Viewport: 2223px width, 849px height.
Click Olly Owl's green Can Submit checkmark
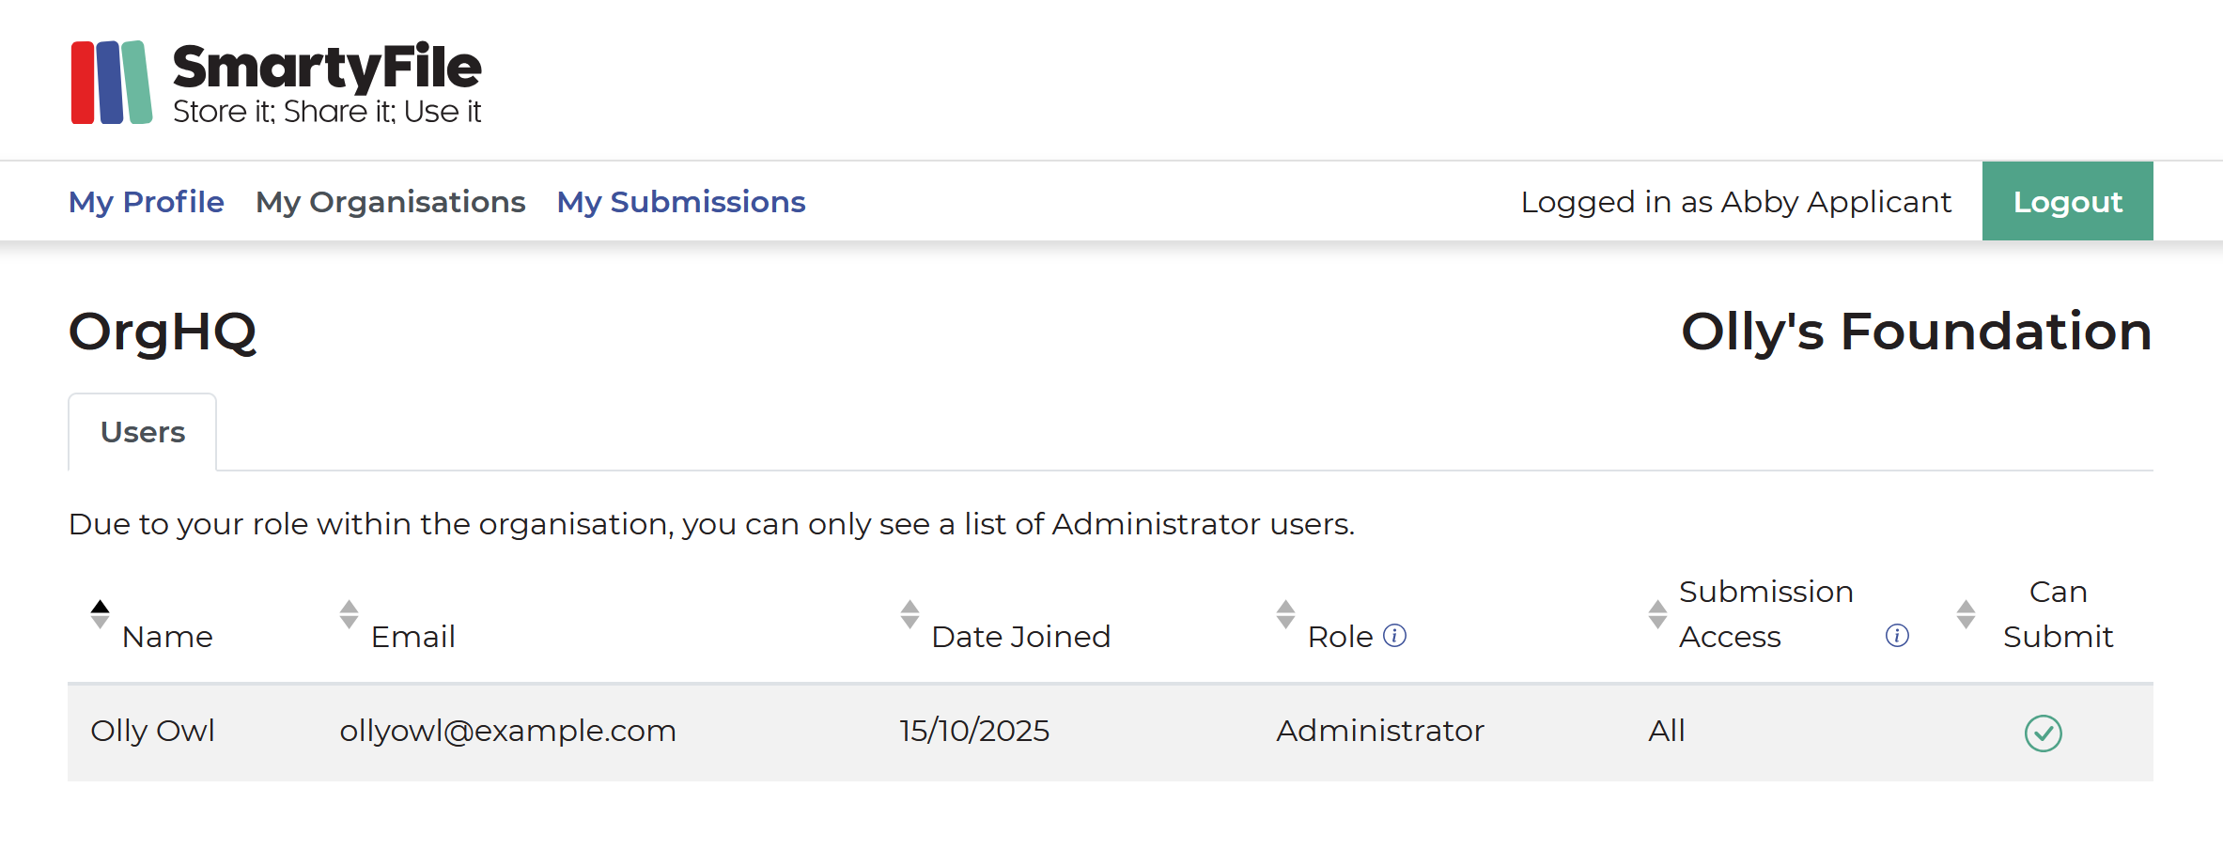click(2043, 733)
